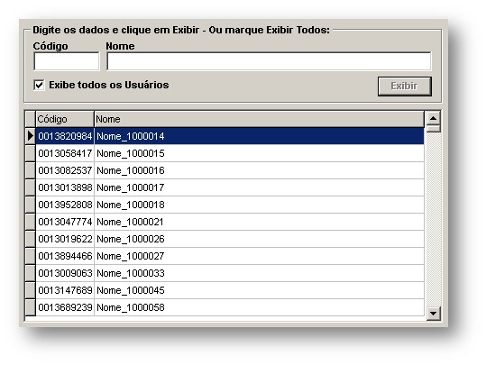This screenshot has height=365, width=486.
Task: Click the scroll down arrow of the grid
Action: 433,314
